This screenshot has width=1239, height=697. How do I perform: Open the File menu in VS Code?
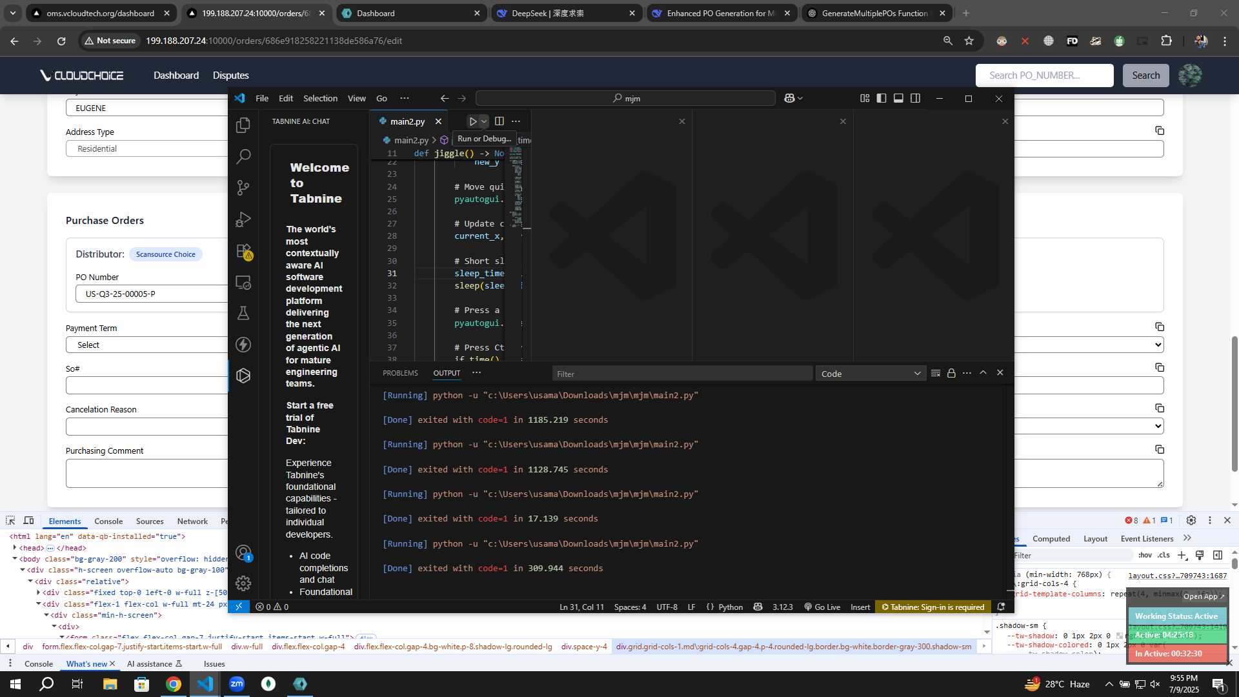[262, 98]
